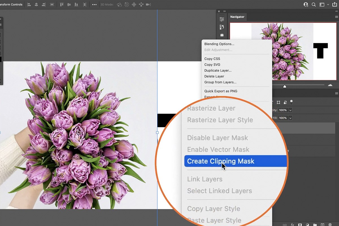Choose Group from Layers in context menu
Viewport: 339px width, 226px height.
tap(220, 82)
